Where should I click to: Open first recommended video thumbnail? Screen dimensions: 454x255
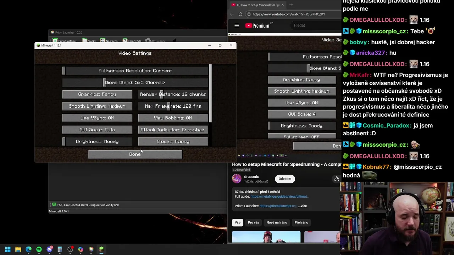(266, 237)
